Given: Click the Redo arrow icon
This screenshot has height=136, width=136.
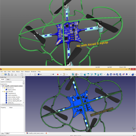Looking at the screenshot, I should coord(30,74).
